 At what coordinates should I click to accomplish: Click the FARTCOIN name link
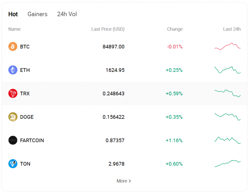(x=32, y=140)
